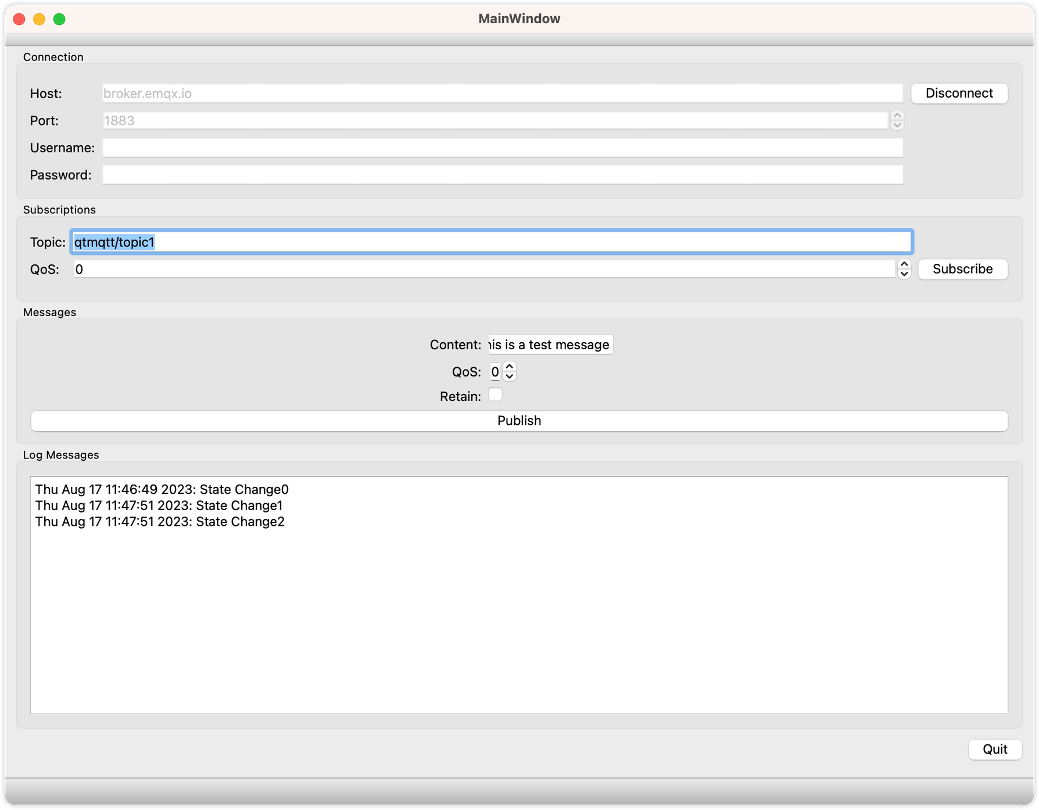This screenshot has height=810, width=1039.
Task: Click the Log Messages text area
Action: coord(519,593)
